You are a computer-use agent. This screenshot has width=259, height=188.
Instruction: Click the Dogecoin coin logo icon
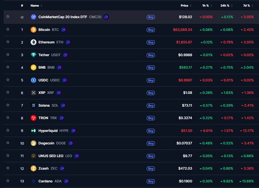[34, 143]
